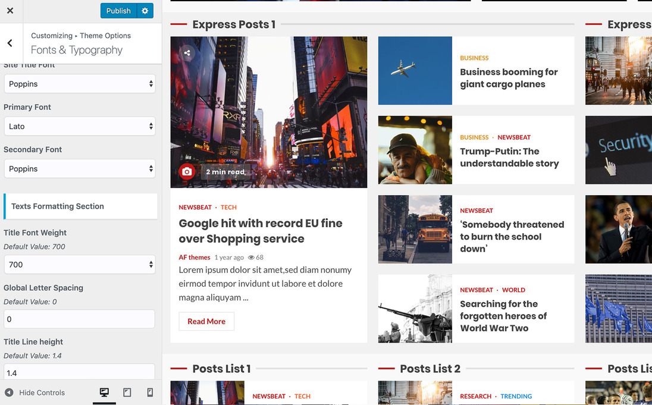Click the Security cursor thumbnail
The height and width of the screenshot is (405, 652).
(619, 150)
